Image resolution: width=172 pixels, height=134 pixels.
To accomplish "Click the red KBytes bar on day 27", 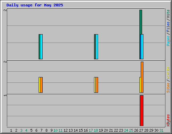I will 141,111.
